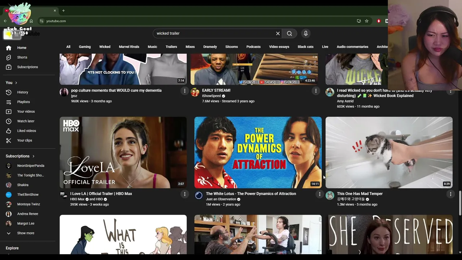
Task: Open the TheEllenShow subscription
Action: (x=28, y=195)
